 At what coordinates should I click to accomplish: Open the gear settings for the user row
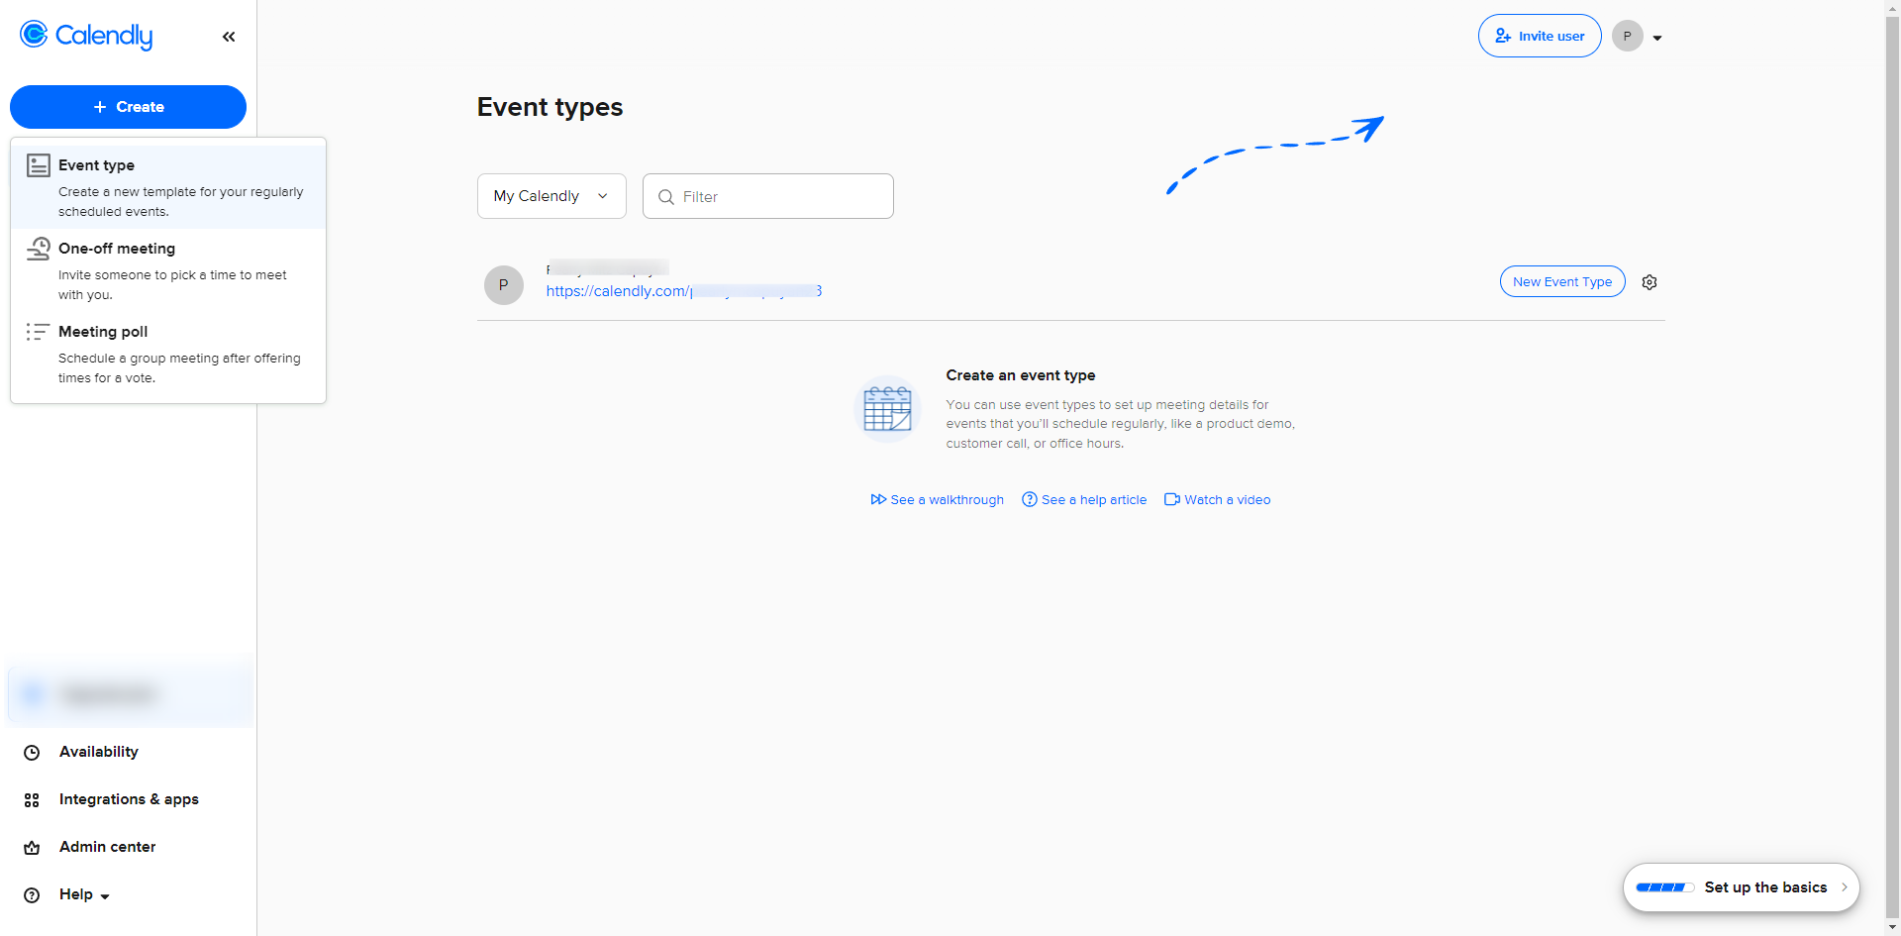1650,282
